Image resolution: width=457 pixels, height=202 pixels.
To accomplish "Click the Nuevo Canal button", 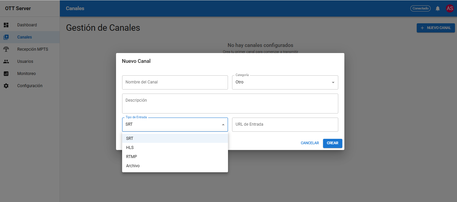I will 435,28.
